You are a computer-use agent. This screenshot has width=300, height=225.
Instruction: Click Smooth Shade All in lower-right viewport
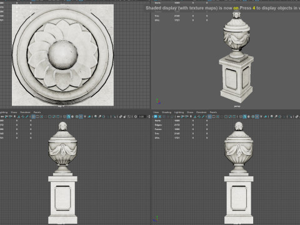point(245,117)
